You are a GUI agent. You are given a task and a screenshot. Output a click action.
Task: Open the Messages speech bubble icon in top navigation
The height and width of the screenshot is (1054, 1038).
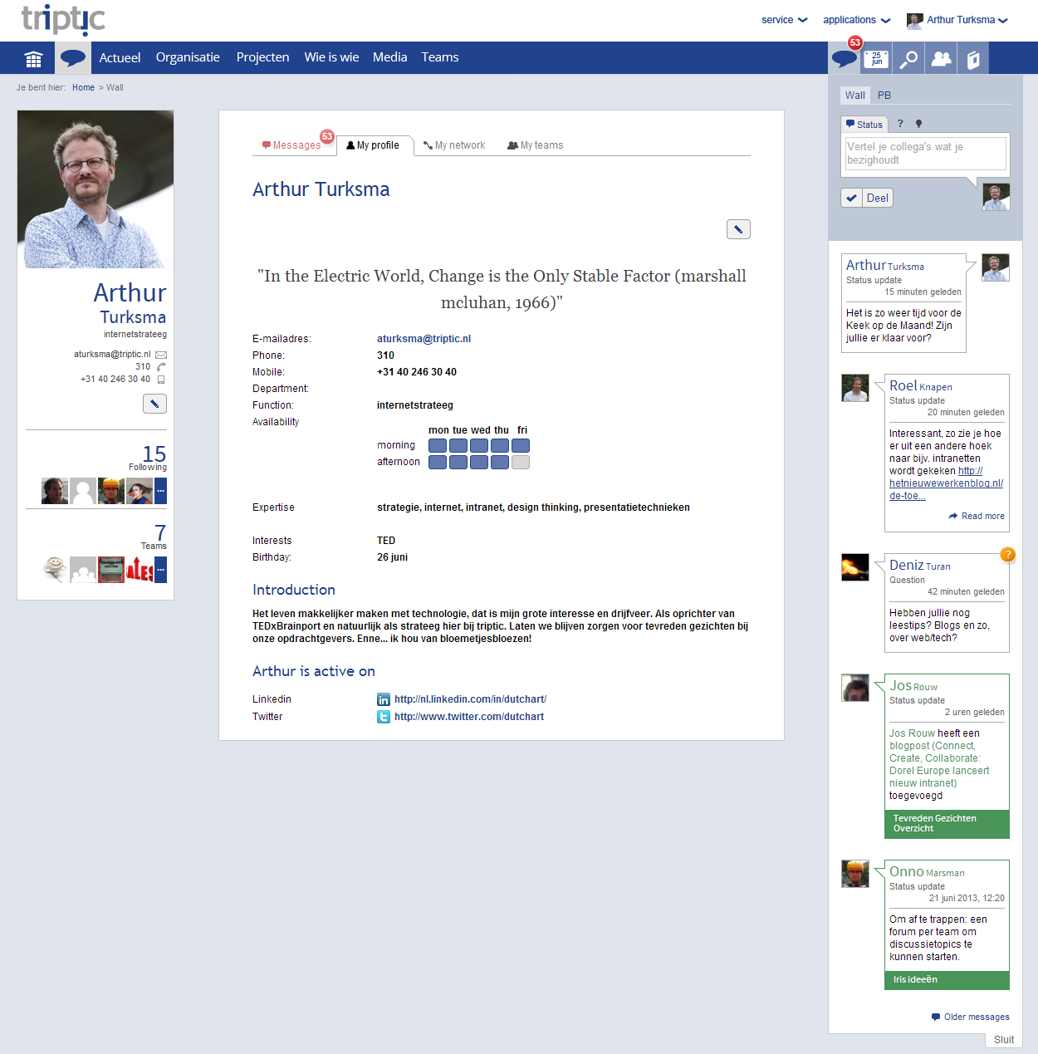(x=843, y=58)
